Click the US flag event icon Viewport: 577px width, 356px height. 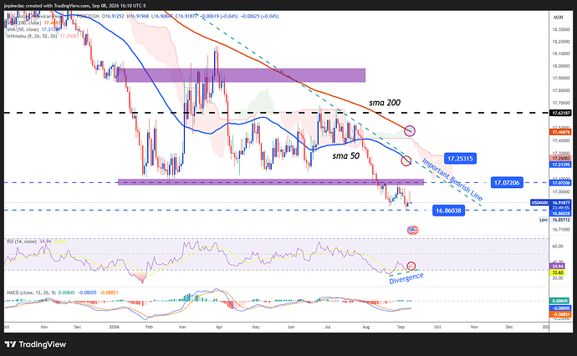click(413, 230)
